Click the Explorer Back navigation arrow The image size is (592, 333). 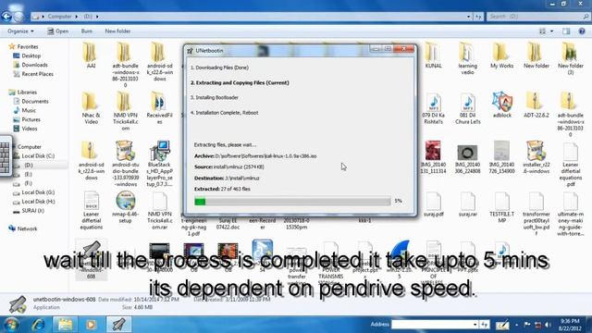[6, 17]
